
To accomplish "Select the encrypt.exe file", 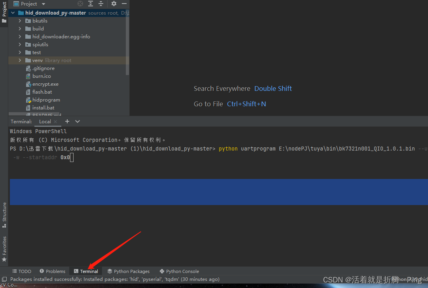I will pos(45,84).
